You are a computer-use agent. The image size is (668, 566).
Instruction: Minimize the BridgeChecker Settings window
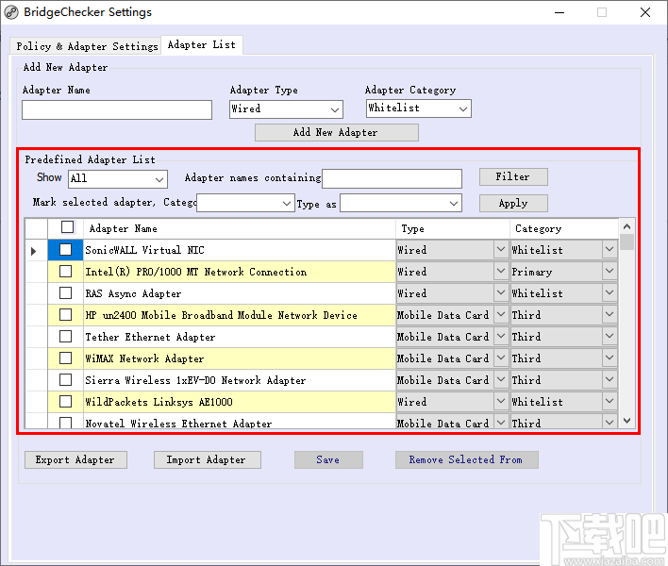pos(559,12)
